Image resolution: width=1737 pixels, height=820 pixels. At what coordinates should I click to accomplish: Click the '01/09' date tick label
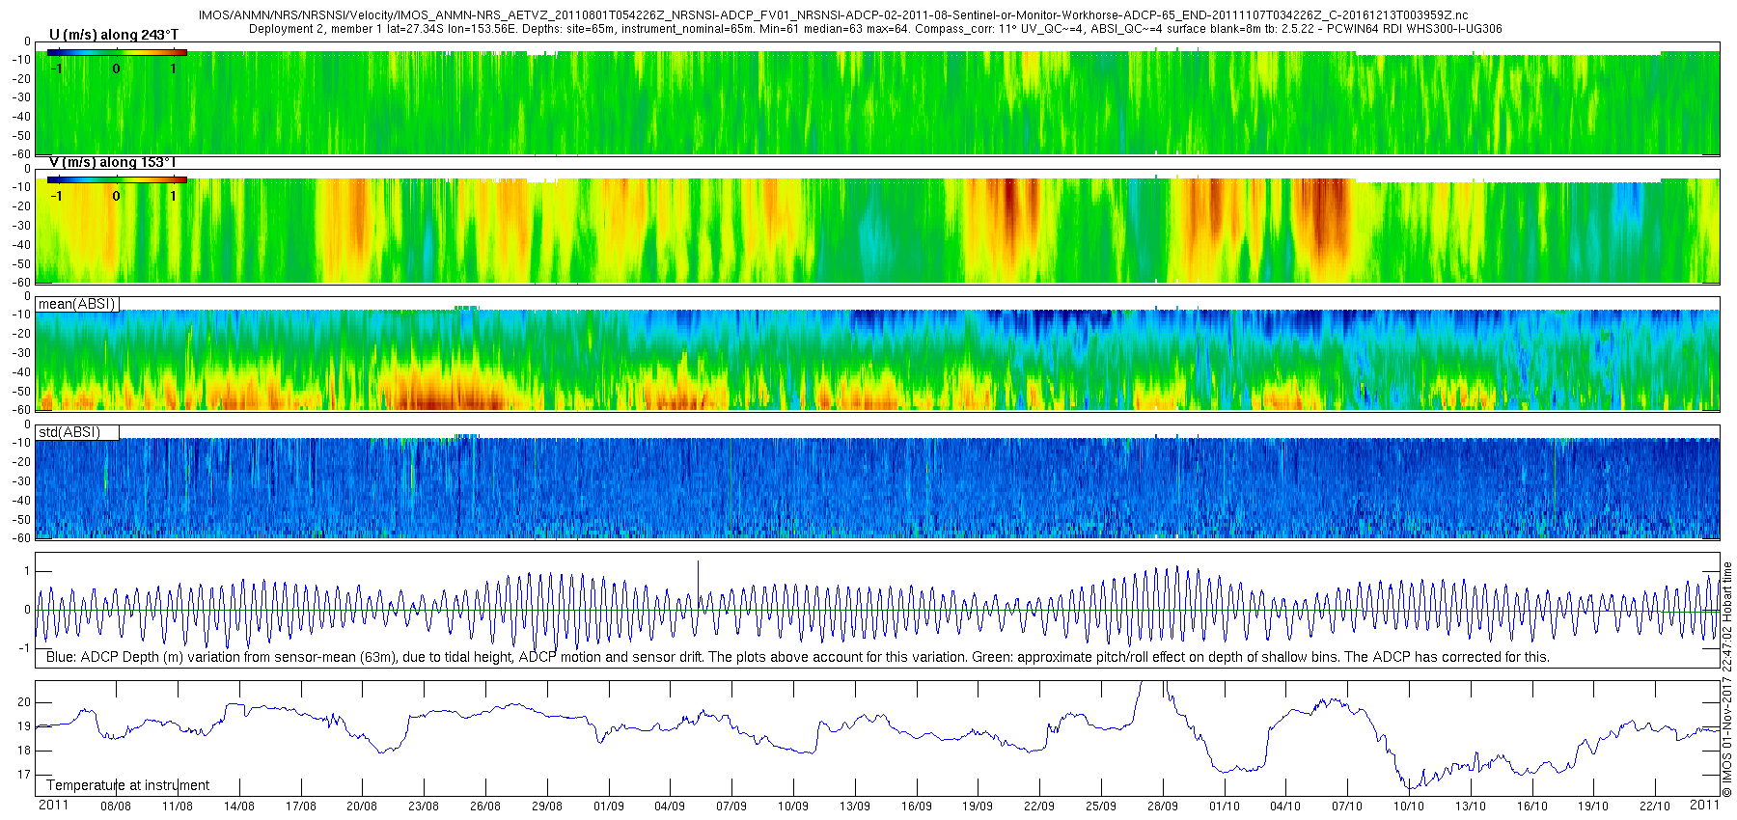point(609,806)
